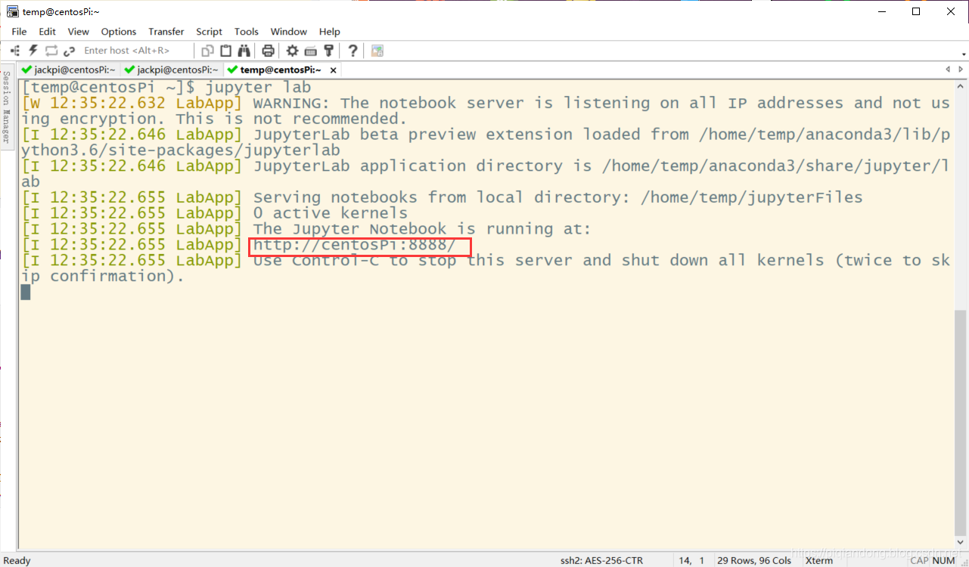Open the Script menu
Image resolution: width=969 pixels, height=567 pixels.
click(209, 32)
